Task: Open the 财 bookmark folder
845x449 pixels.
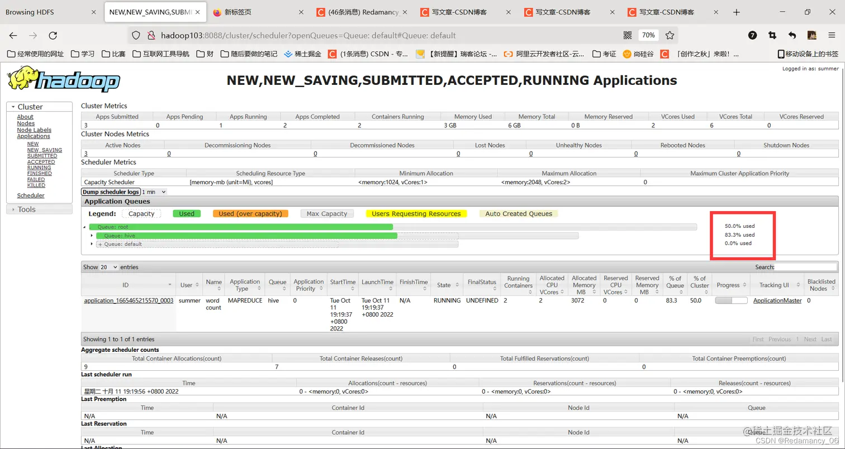Action: [x=205, y=54]
